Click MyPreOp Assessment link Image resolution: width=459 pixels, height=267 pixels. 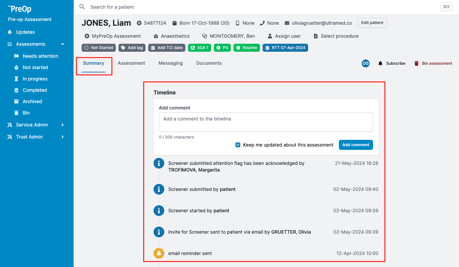(113, 36)
